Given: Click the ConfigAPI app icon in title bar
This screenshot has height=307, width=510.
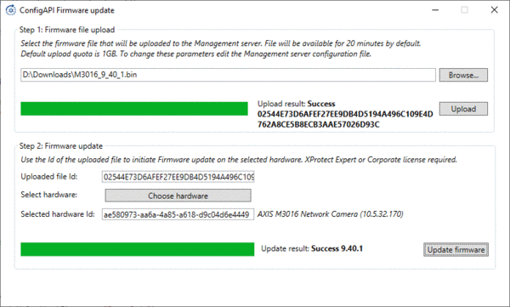Looking at the screenshot, I should coord(10,10).
